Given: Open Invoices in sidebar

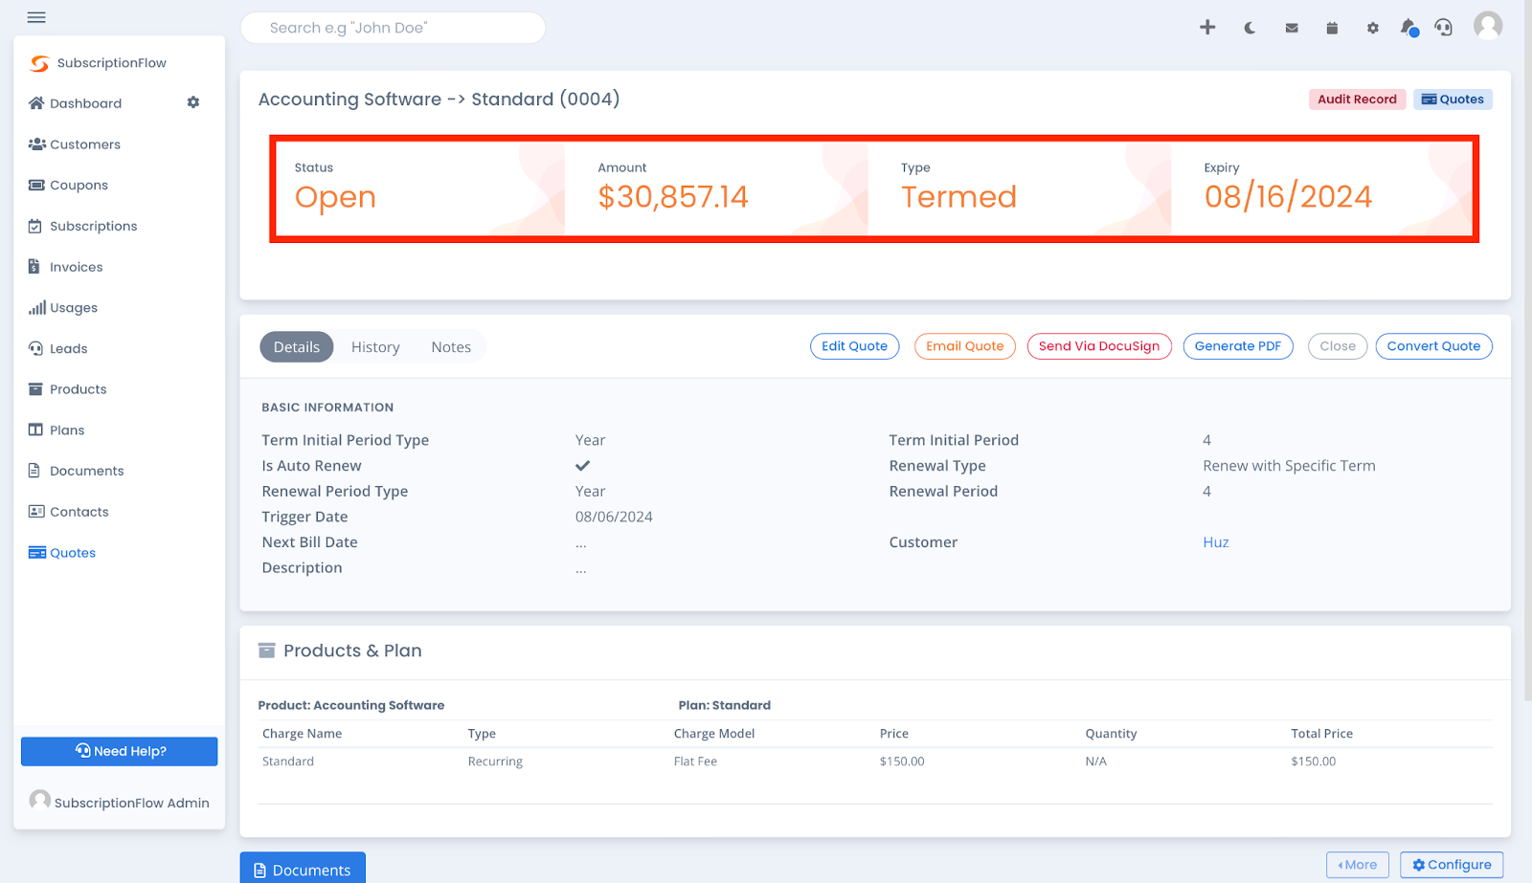Looking at the screenshot, I should [x=65, y=267].
